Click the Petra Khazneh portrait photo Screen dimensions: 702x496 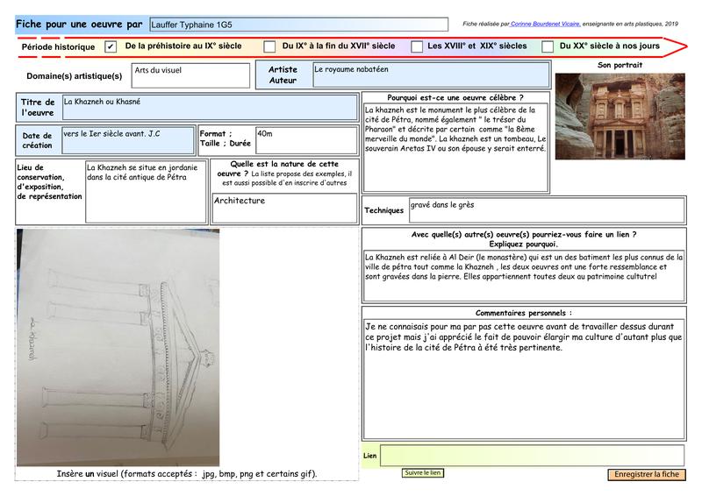point(620,117)
